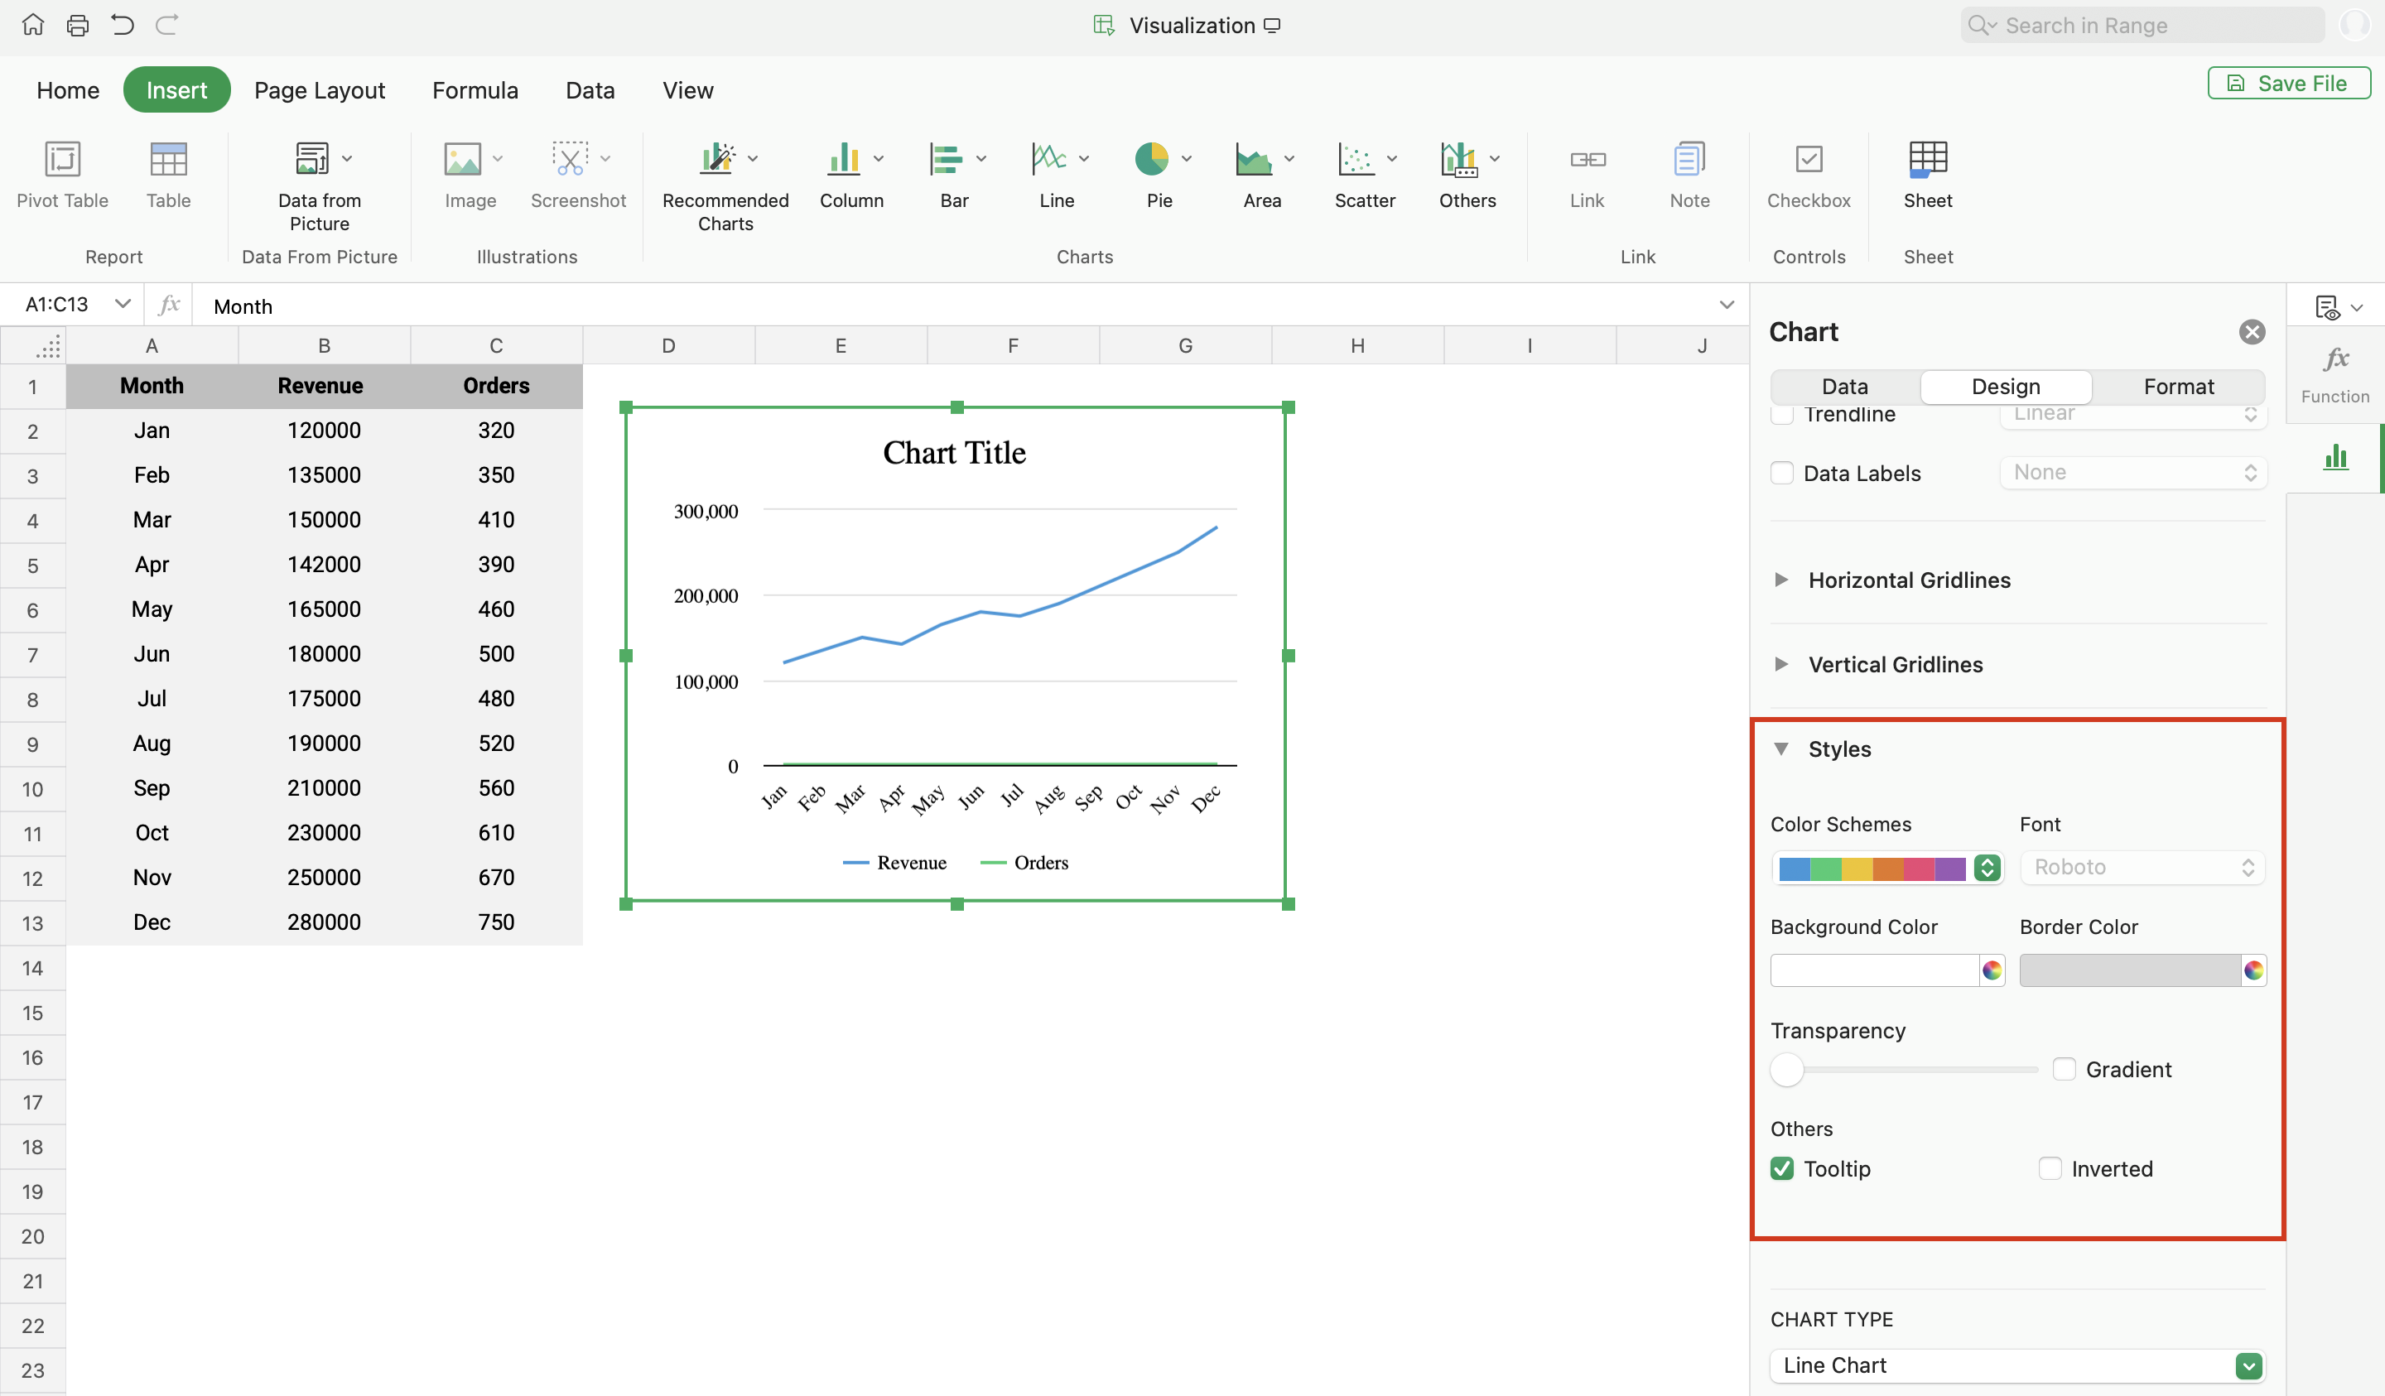Click the Save File button
Image resolution: width=2385 pixels, height=1396 pixels.
(x=2288, y=84)
